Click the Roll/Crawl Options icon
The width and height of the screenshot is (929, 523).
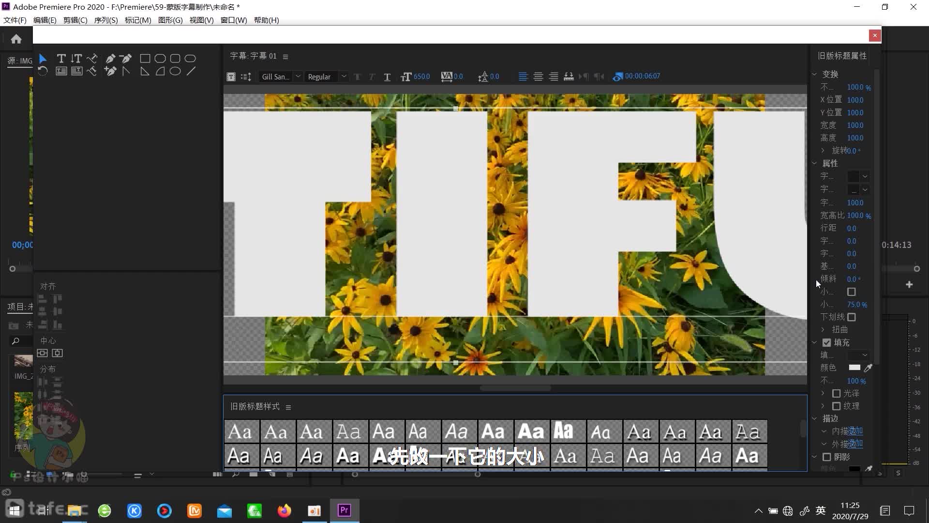coord(246,77)
